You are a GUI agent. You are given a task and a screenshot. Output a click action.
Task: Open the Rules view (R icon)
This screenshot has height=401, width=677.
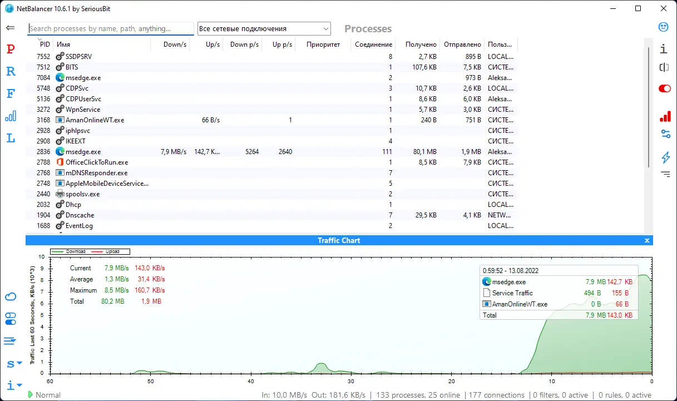coord(10,71)
